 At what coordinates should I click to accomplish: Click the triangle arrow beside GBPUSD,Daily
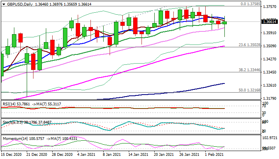click(x=3, y=4)
